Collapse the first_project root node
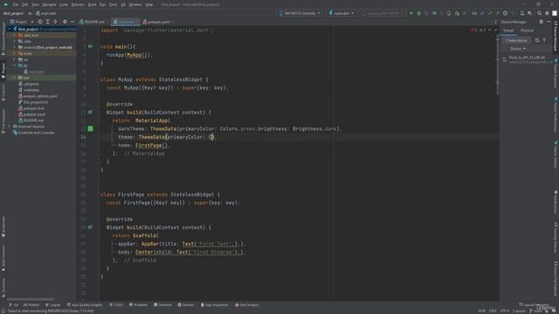This screenshot has width=559, height=314. click(10, 29)
